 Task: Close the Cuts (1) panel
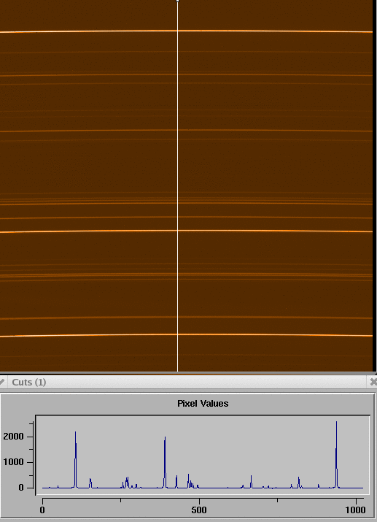click(x=373, y=382)
